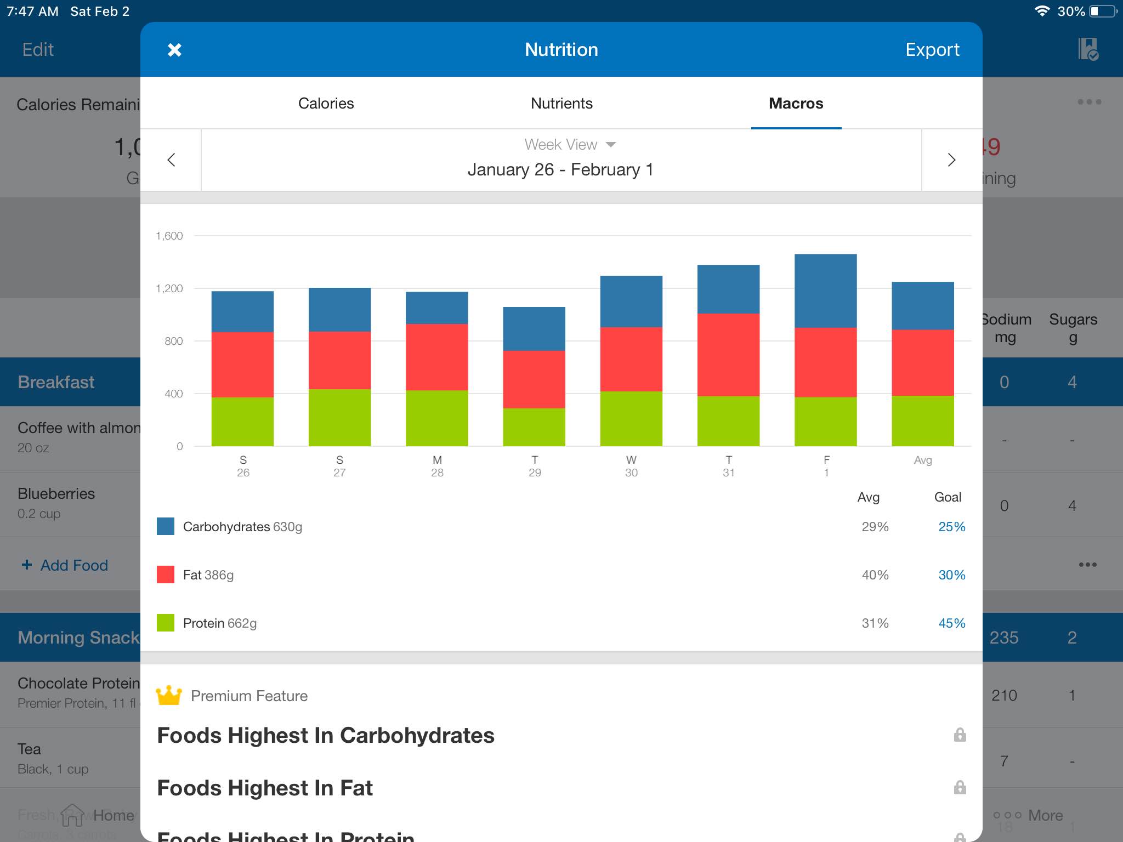Tap the Friday 1 bar in chart
Viewport: 1123px width, 842px height.
(826, 350)
